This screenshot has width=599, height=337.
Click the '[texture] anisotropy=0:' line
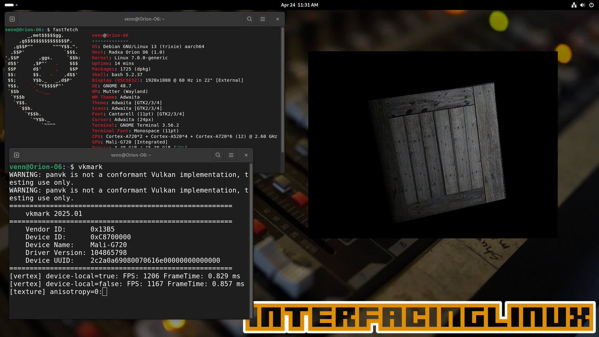point(58,292)
